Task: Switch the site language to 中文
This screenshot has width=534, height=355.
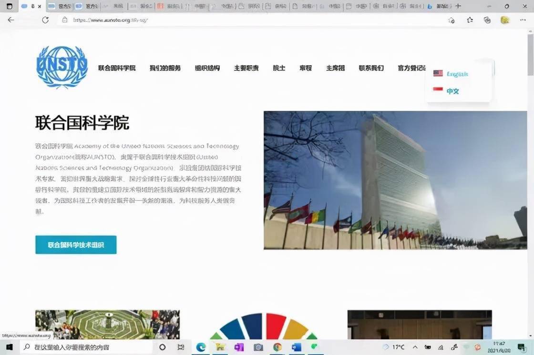Action: click(x=452, y=91)
